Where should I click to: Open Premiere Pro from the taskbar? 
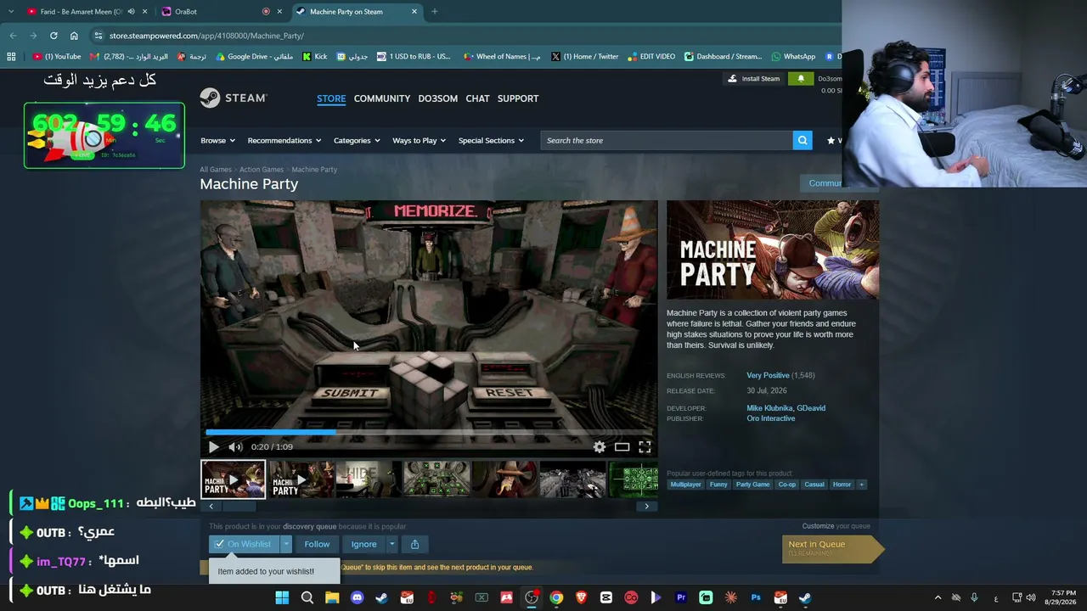[681, 598]
